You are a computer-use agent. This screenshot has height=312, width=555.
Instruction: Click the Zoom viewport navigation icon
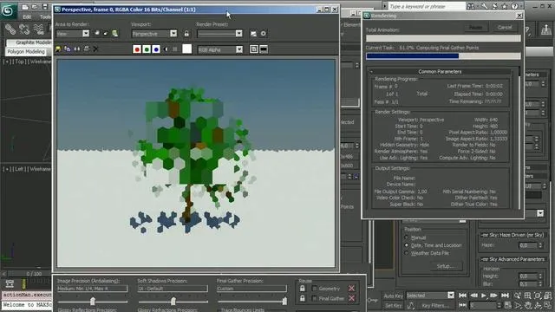518,296
